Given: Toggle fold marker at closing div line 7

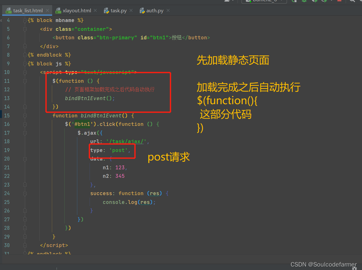Looking at the screenshot, I should click(x=25, y=47).
